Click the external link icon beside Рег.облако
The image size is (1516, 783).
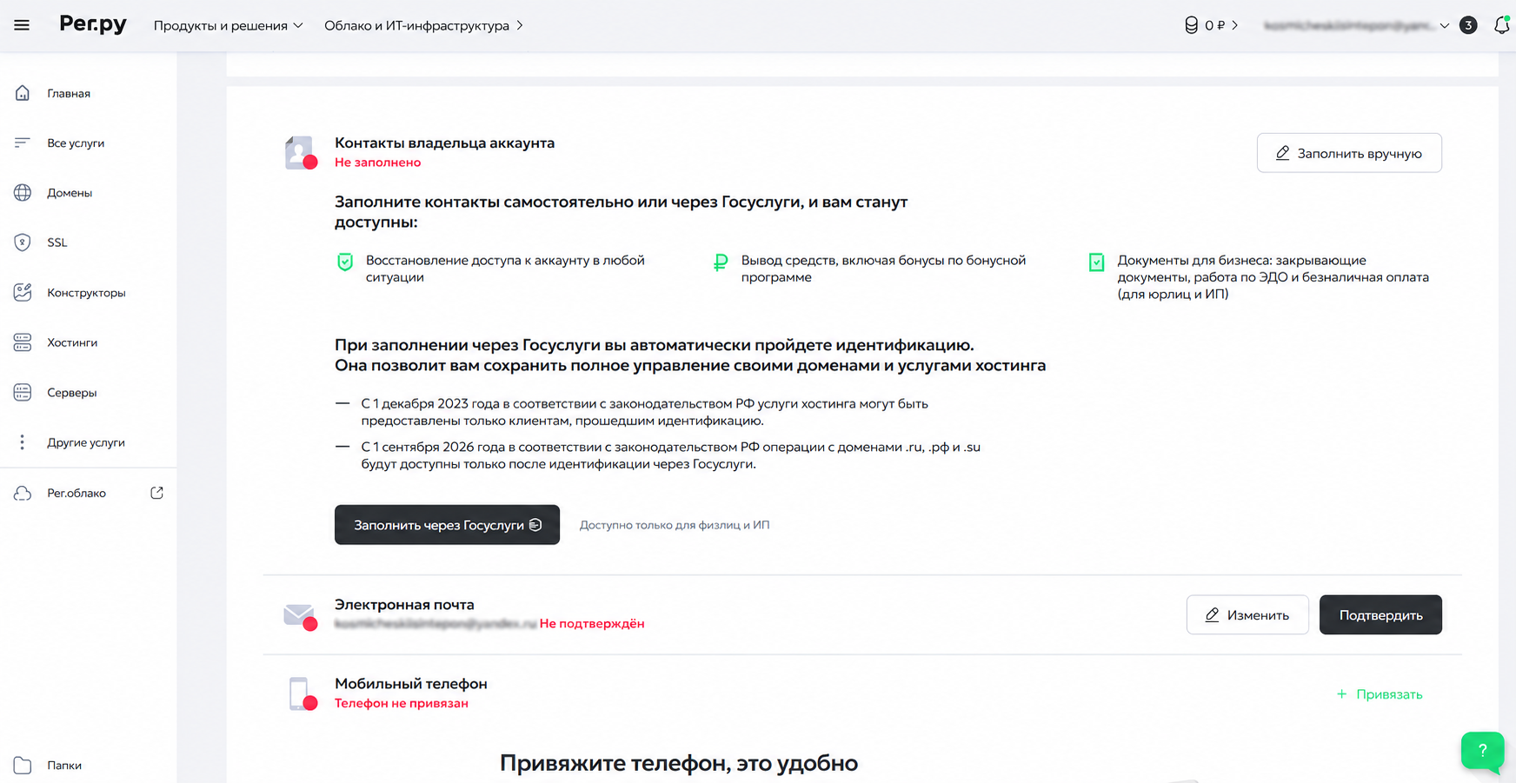tap(156, 493)
